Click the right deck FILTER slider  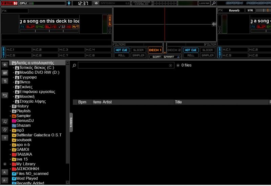point(185,45)
